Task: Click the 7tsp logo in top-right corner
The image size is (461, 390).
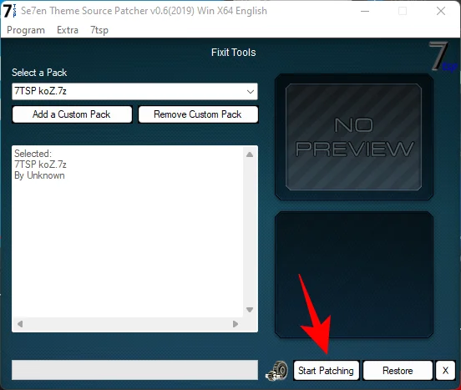Action: [x=443, y=57]
